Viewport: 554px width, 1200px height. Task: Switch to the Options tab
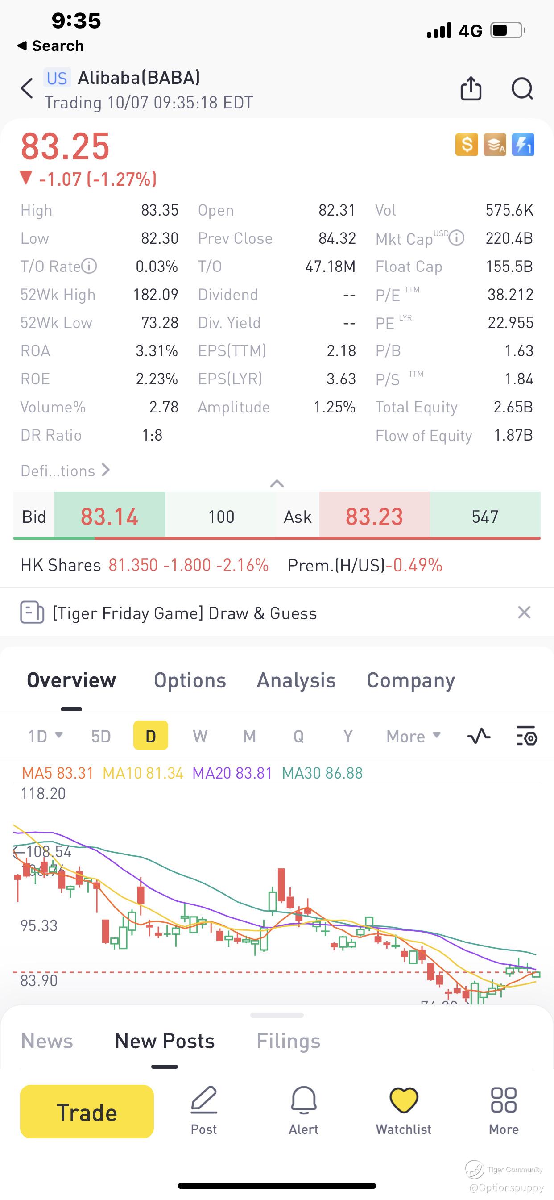[190, 681]
